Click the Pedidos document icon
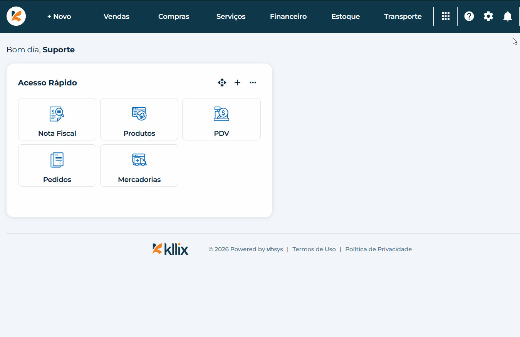The width and height of the screenshot is (520, 337). click(57, 160)
